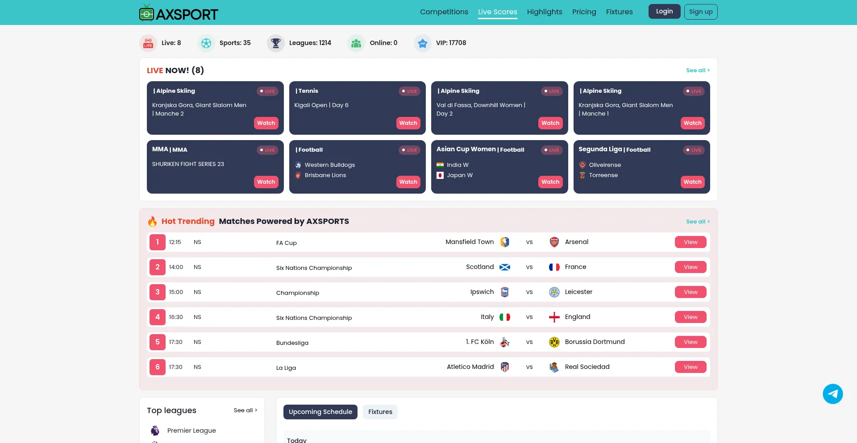Watch Kranjska Gora Manche 1 stream
Screen dimensions: 857x443
point(693,123)
